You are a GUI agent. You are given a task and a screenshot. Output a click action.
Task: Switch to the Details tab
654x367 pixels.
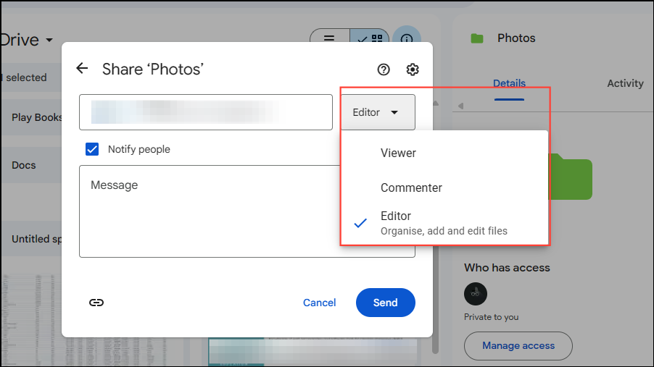(x=509, y=83)
